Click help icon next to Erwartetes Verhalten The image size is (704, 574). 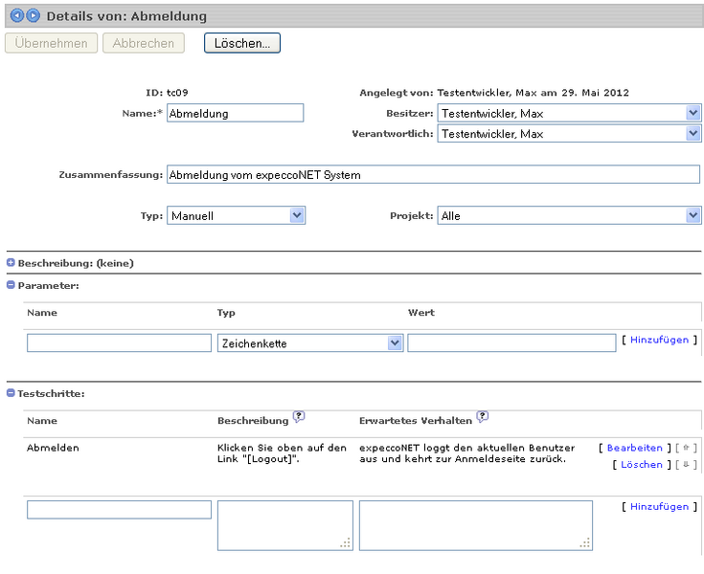(482, 416)
